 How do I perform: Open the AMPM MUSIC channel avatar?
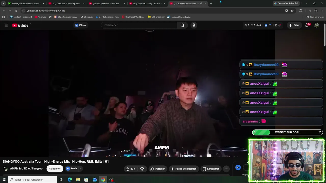pos(5,169)
